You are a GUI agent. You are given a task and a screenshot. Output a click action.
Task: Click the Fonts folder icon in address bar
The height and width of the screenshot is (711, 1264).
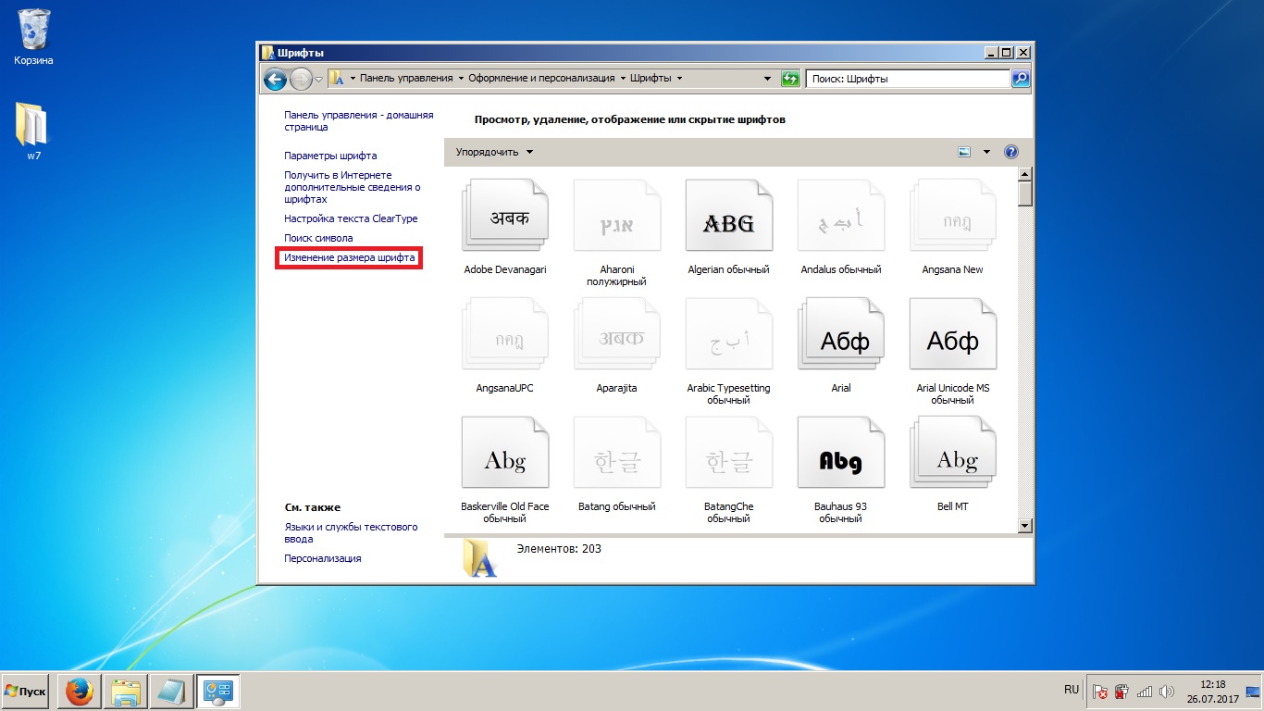(x=337, y=79)
